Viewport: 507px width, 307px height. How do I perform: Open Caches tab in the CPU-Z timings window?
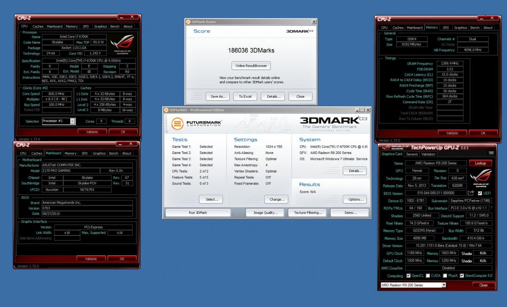[398, 27]
